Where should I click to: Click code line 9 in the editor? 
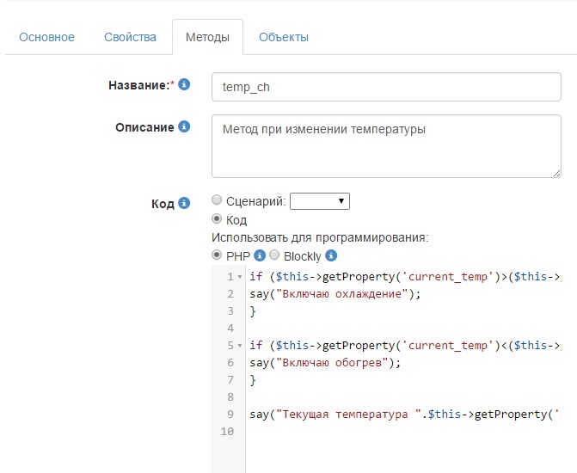click(x=404, y=415)
